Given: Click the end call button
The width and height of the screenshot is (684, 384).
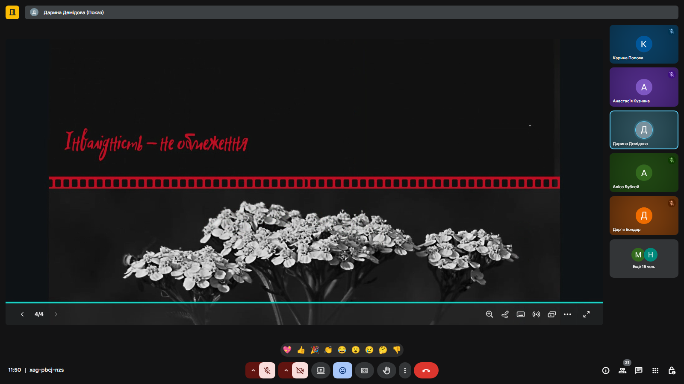Looking at the screenshot, I should [426, 370].
